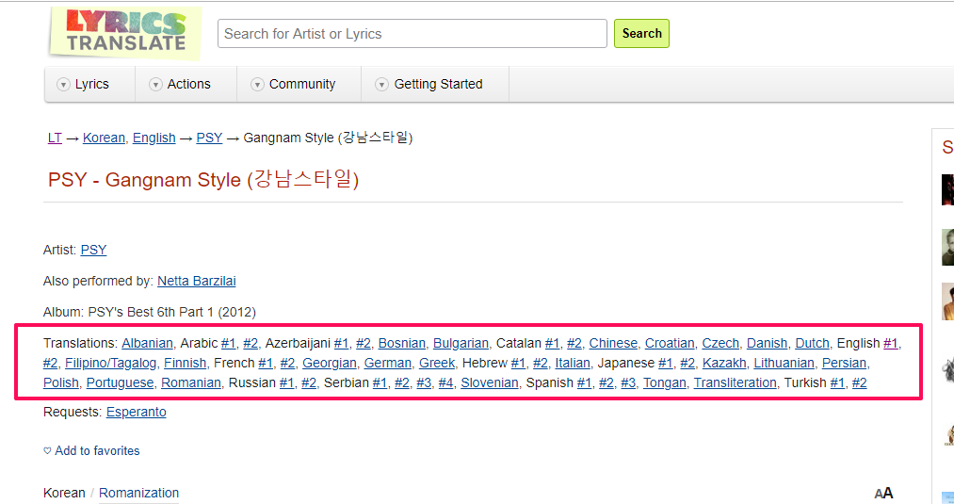Open second artist thumbnail in right sidebar
Screen dimensions: 954x504
coord(946,246)
